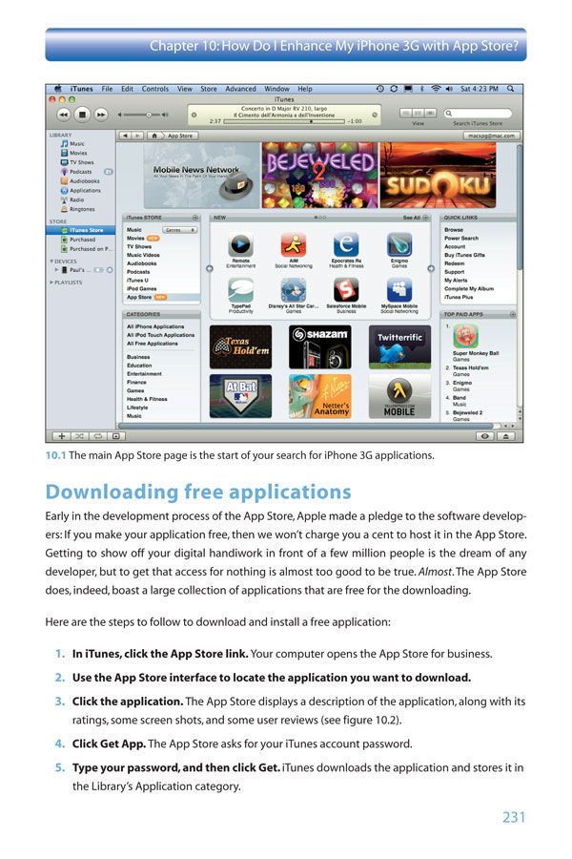The image size is (572, 859).
Task: Click the previous track rewind button
Action: [64, 115]
